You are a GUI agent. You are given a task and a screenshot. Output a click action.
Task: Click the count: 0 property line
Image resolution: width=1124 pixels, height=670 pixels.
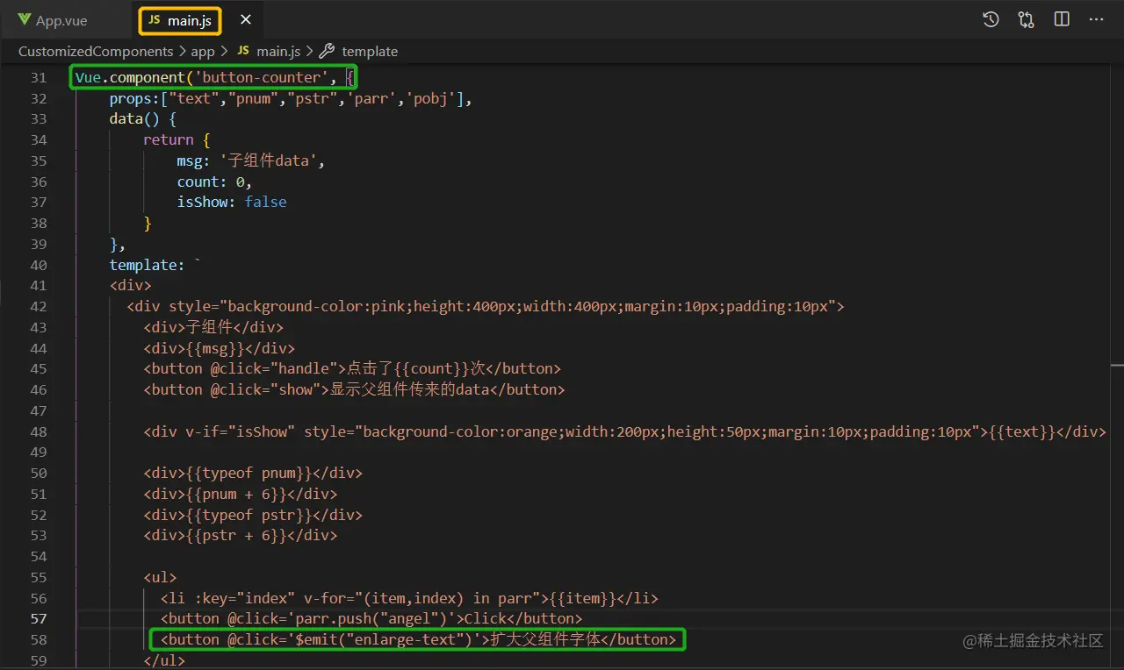(214, 182)
